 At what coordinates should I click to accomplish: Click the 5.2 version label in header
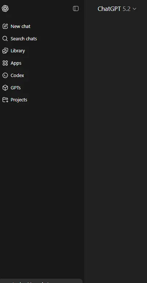pos(126,9)
